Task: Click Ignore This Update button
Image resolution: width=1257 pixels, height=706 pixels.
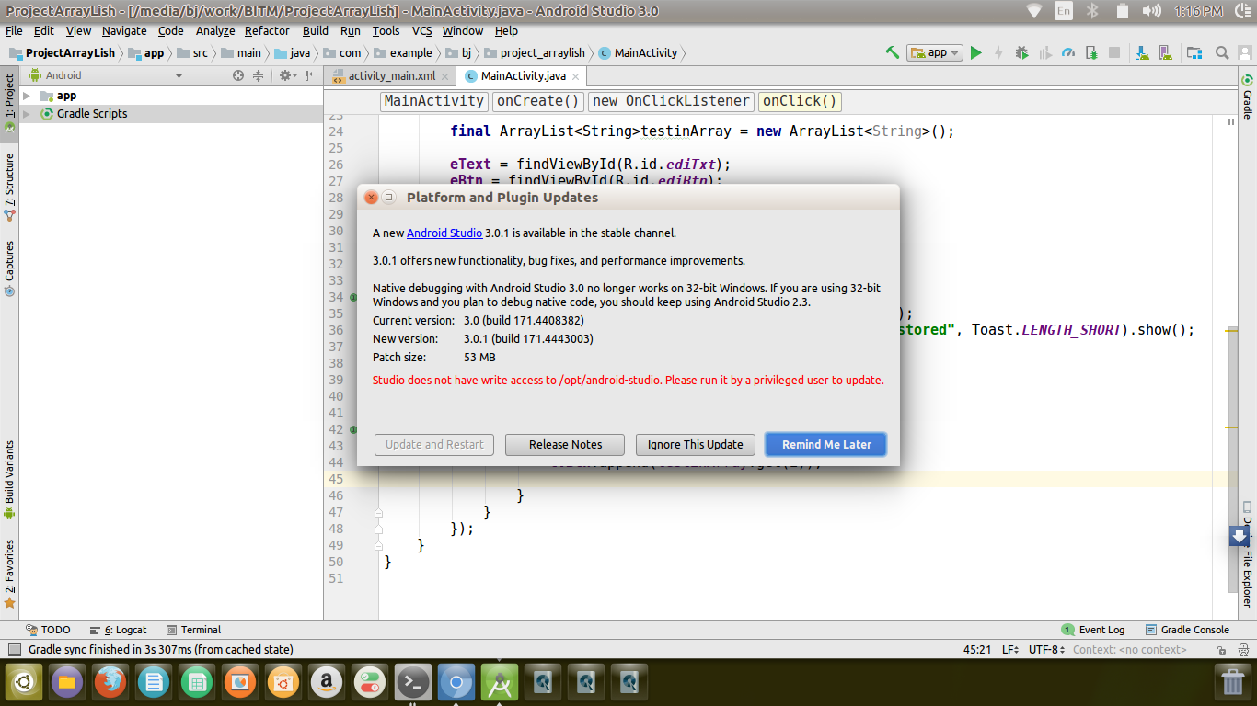Action: pyautogui.click(x=695, y=444)
